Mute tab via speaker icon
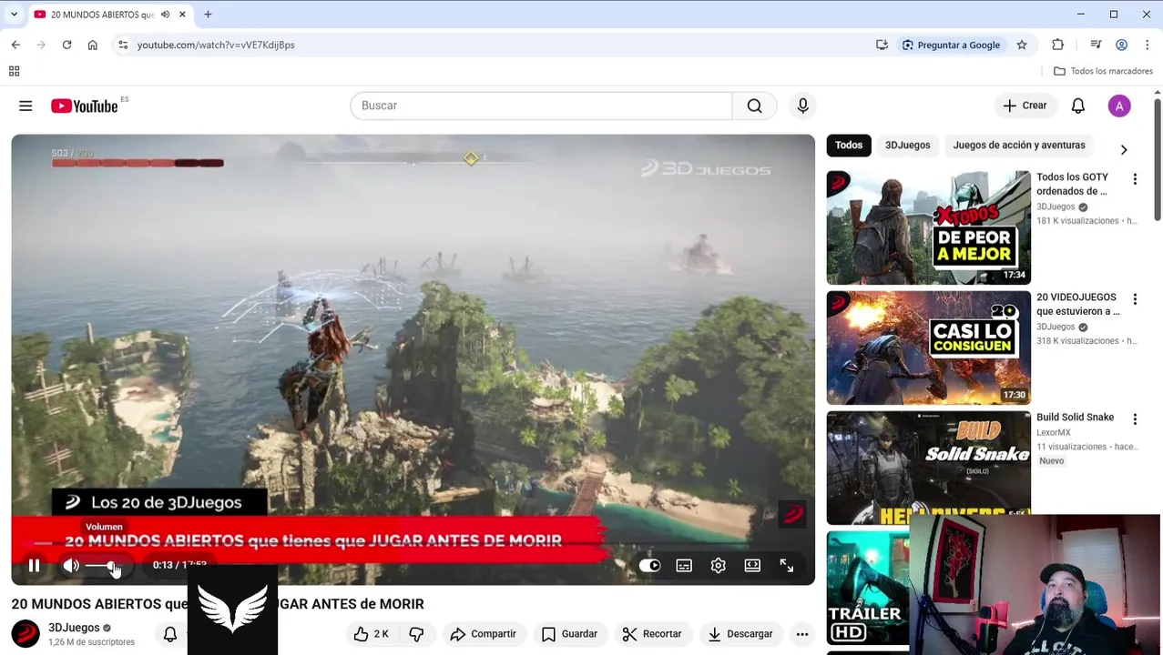The width and height of the screenshot is (1163, 655). pyautogui.click(x=165, y=15)
